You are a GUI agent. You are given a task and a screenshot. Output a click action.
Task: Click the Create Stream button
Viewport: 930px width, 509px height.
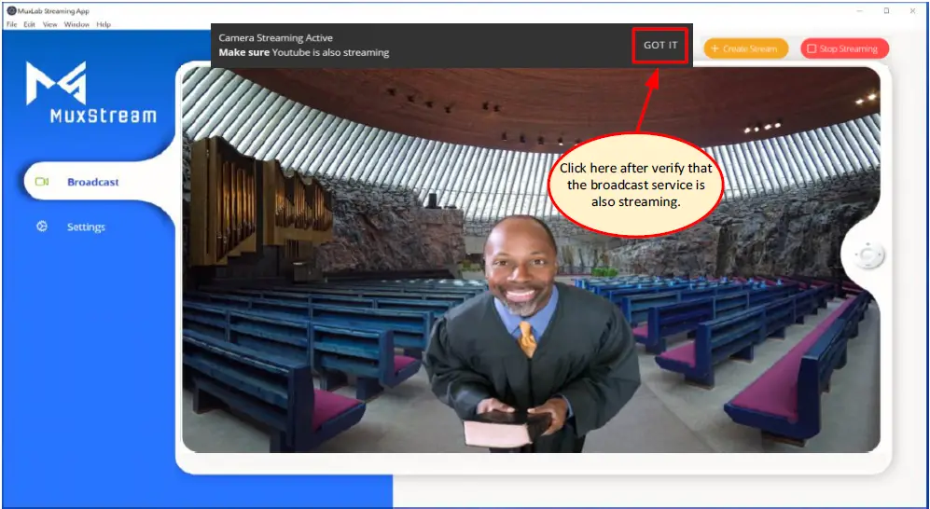[x=746, y=48]
